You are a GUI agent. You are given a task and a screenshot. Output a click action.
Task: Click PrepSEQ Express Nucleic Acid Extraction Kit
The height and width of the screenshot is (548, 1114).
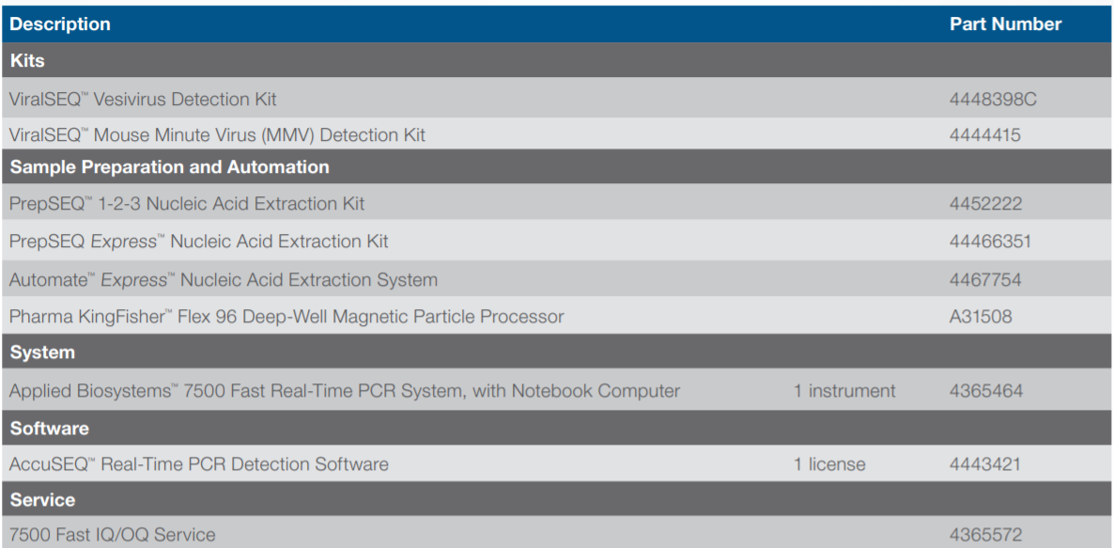(x=198, y=242)
